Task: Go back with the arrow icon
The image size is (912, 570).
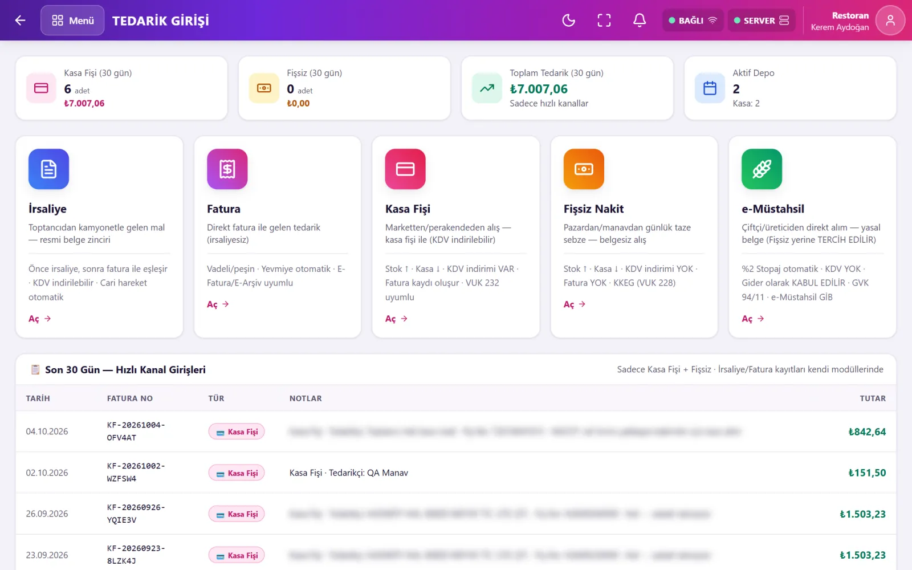Action: (x=20, y=21)
